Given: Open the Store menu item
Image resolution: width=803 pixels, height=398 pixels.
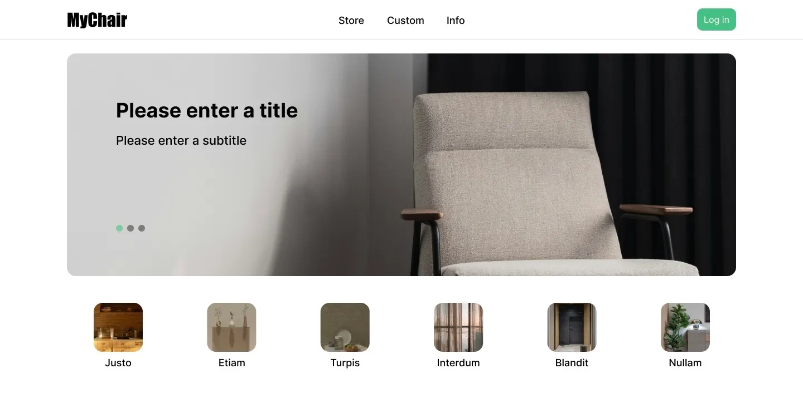Looking at the screenshot, I should (351, 21).
